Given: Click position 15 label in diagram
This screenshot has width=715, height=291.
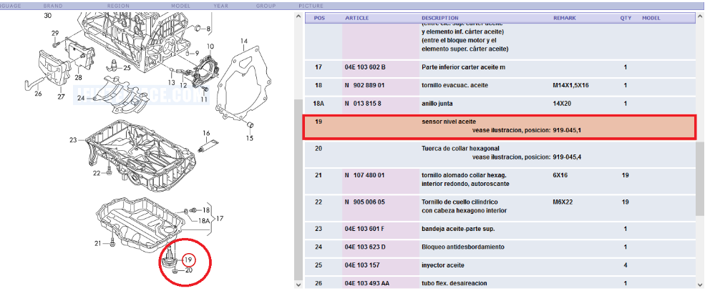Looking at the screenshot, I should tap(250, 139).
